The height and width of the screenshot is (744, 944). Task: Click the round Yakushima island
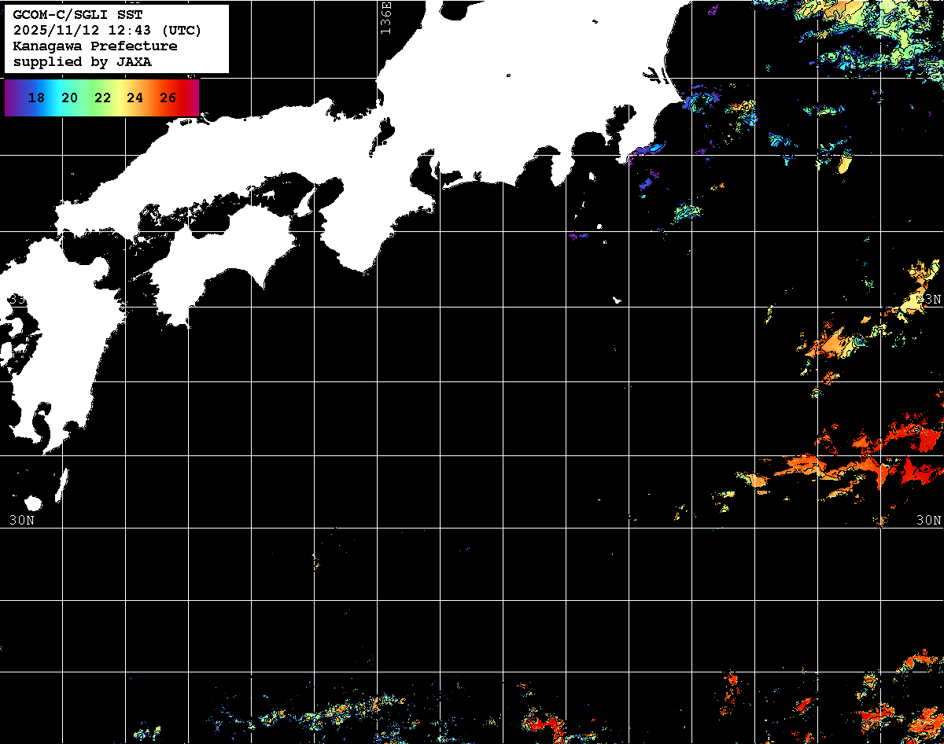click(x=33, y=503)
